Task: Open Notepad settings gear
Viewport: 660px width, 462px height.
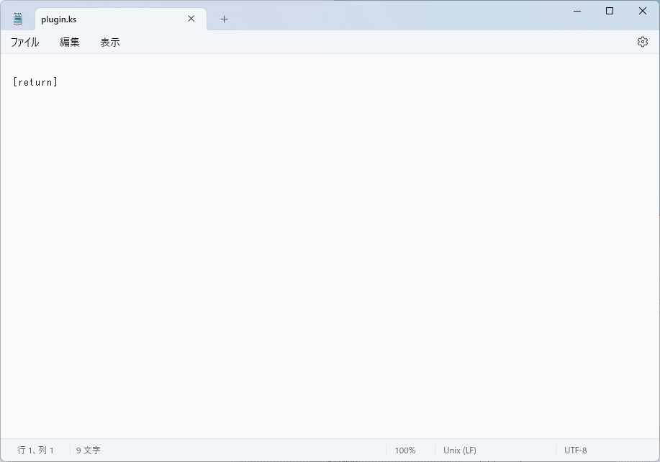Action: coord(642,42)
